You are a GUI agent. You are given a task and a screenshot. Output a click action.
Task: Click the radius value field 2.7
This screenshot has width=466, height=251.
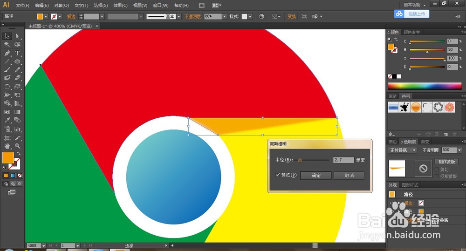click(343, 160)
